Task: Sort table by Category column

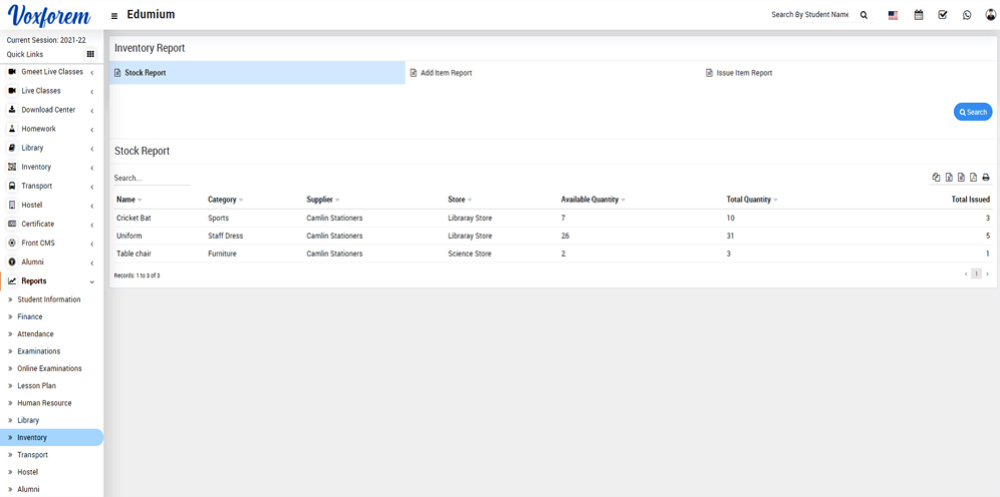Action: [x=225, y=200]
